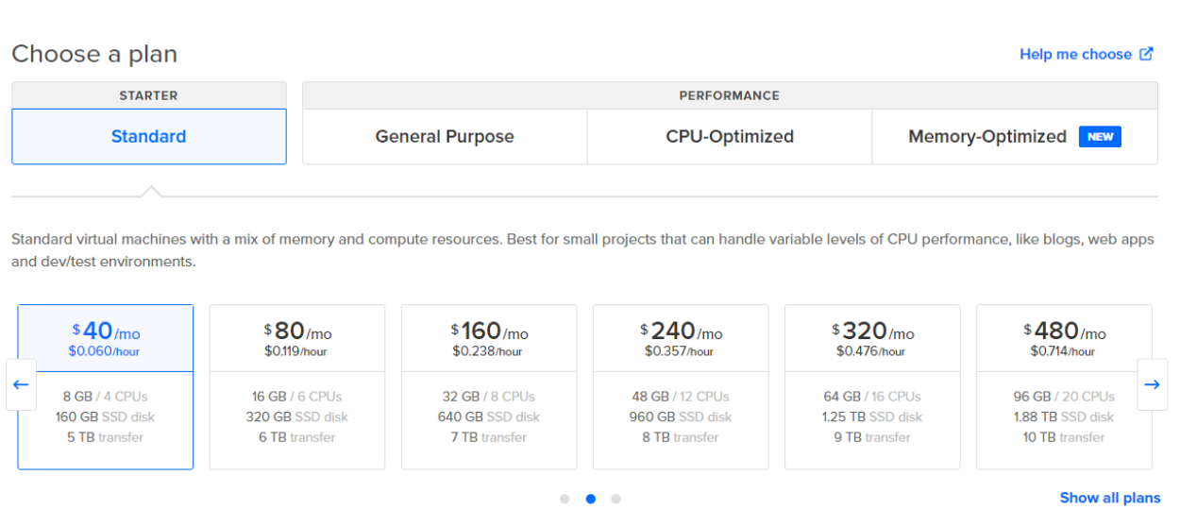
Task: Click the right carousel arrow
Action: click(x=1152, y=384)
